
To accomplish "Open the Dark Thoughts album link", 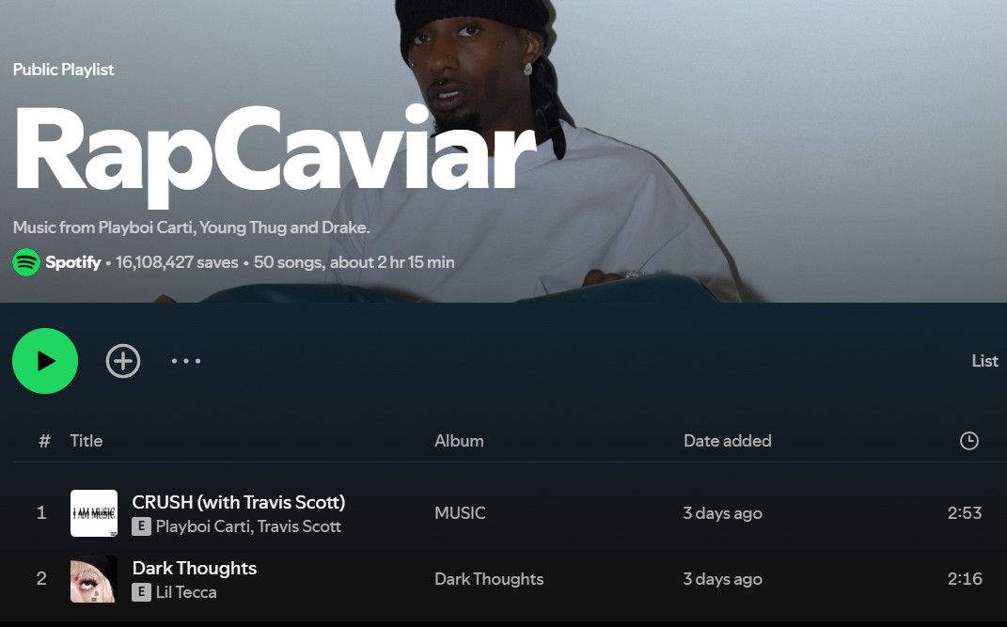I will 489,579.
